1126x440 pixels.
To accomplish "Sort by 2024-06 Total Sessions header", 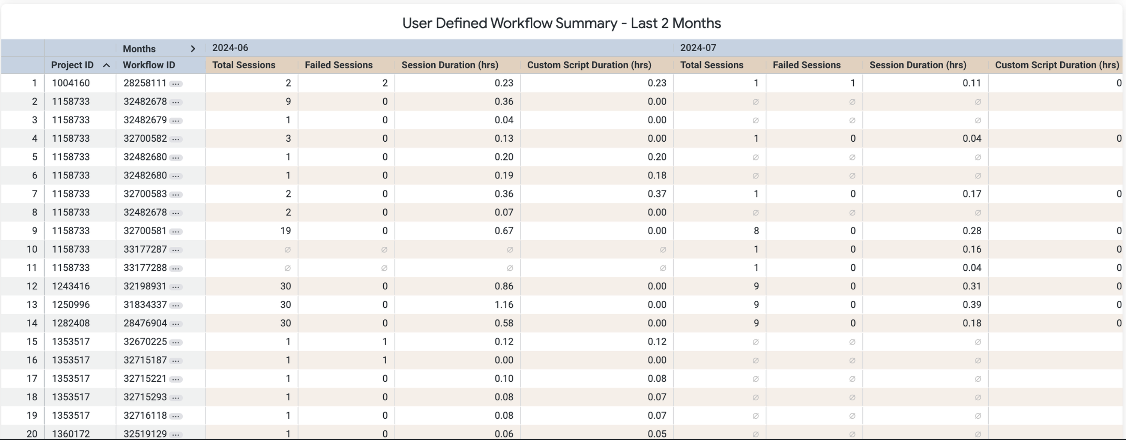I will (x=243, y=65).
